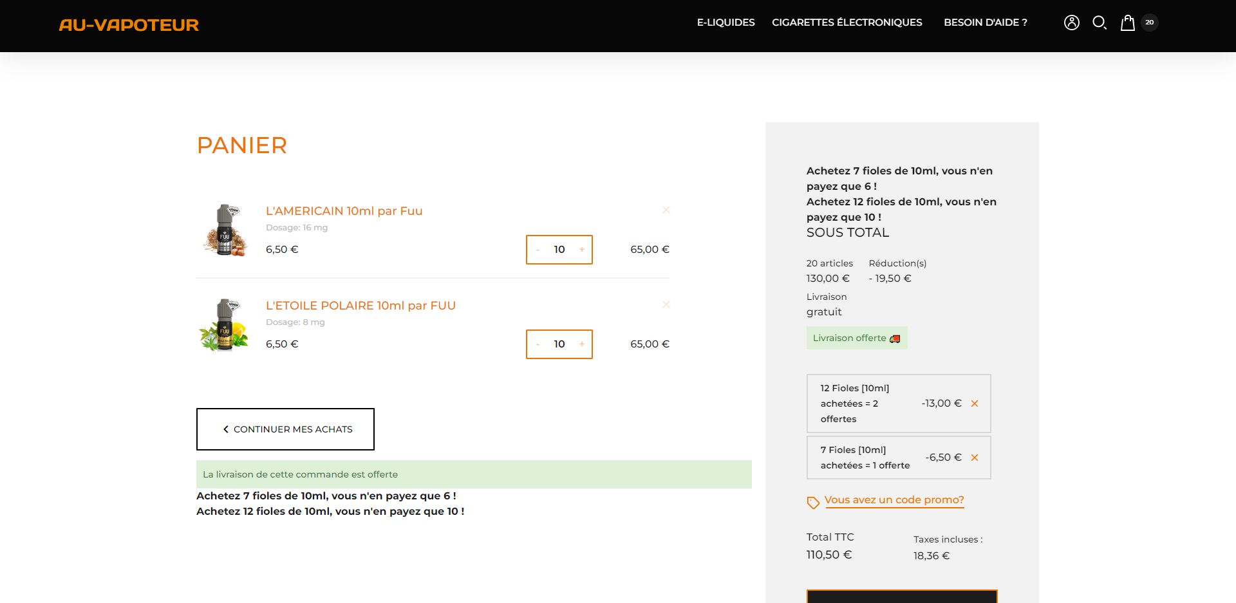Viewport: 1236px width, 603px height.
Task: Remove the 7 Fioles discount
Action: point(975,458)
